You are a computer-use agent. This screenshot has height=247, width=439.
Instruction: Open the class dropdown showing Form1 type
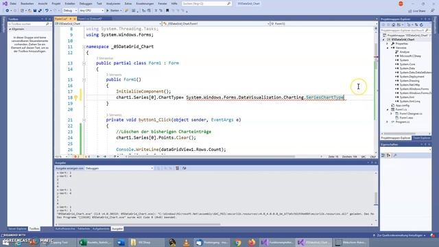(215, 24)
